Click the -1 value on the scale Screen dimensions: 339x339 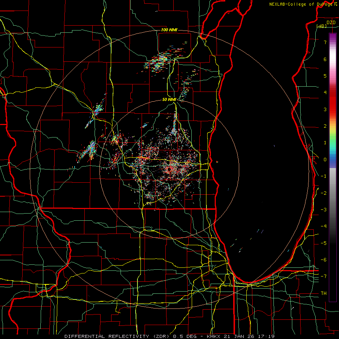pyautogui.click(x=324, y=176)
